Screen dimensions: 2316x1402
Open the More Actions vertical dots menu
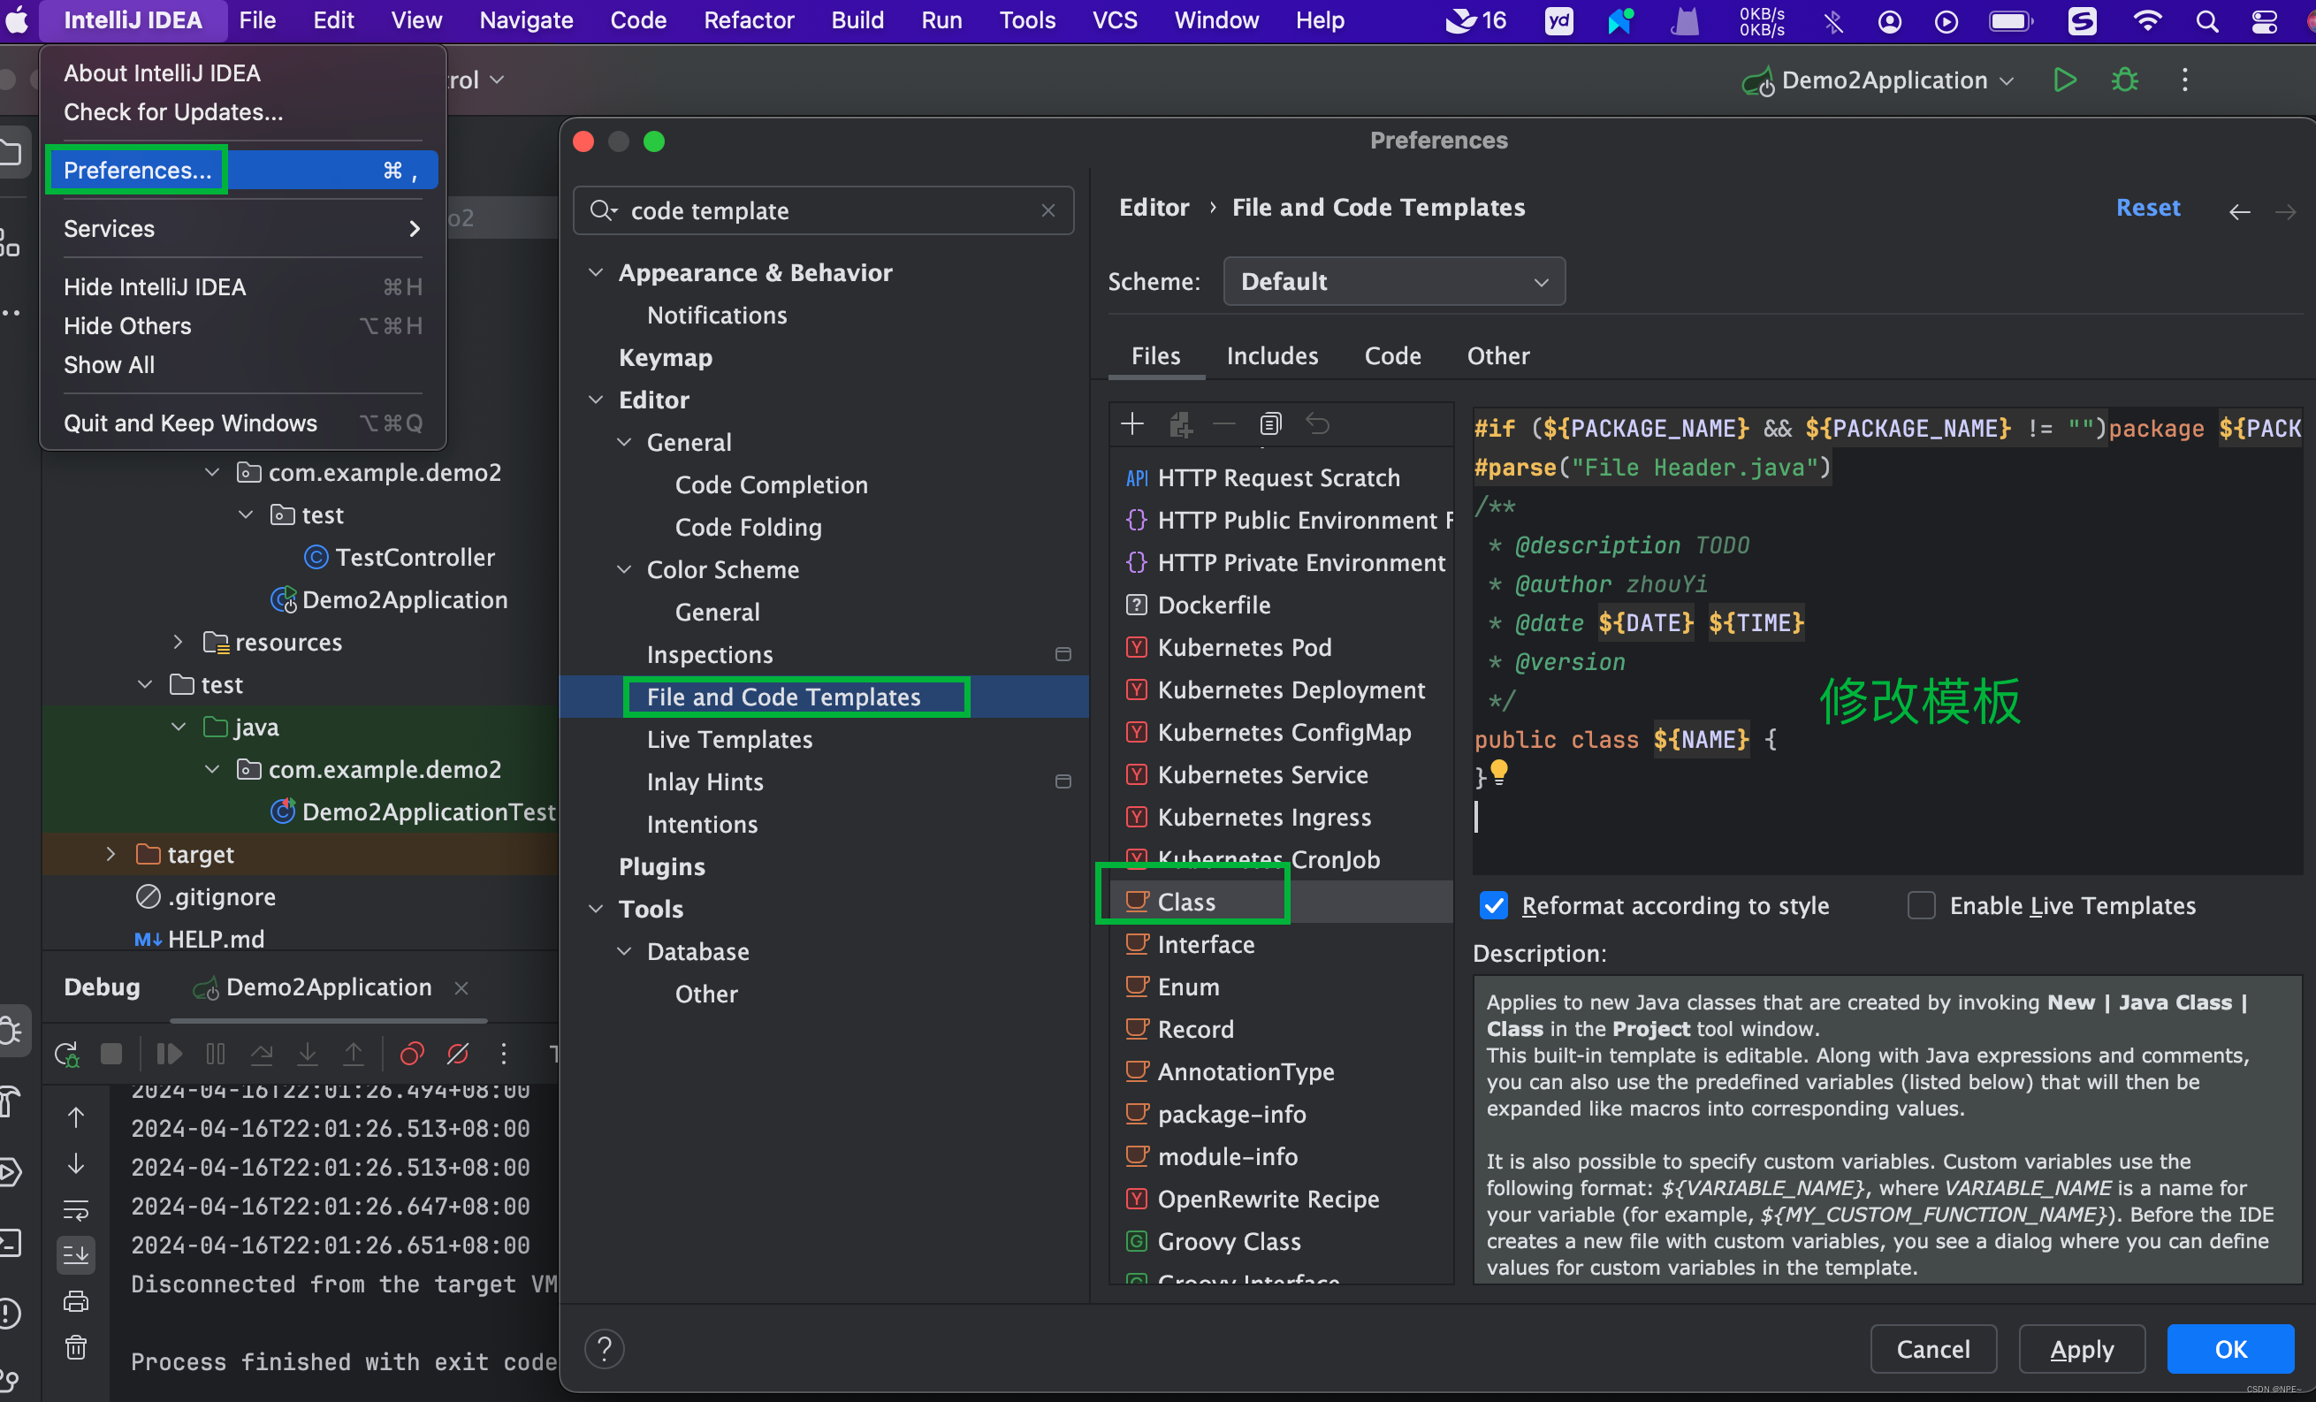tap(2184, 80)
